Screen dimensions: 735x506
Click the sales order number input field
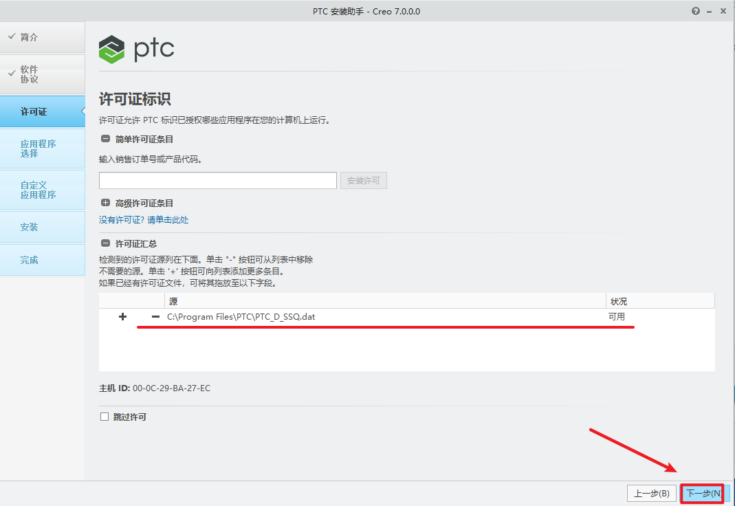(217, 181)
